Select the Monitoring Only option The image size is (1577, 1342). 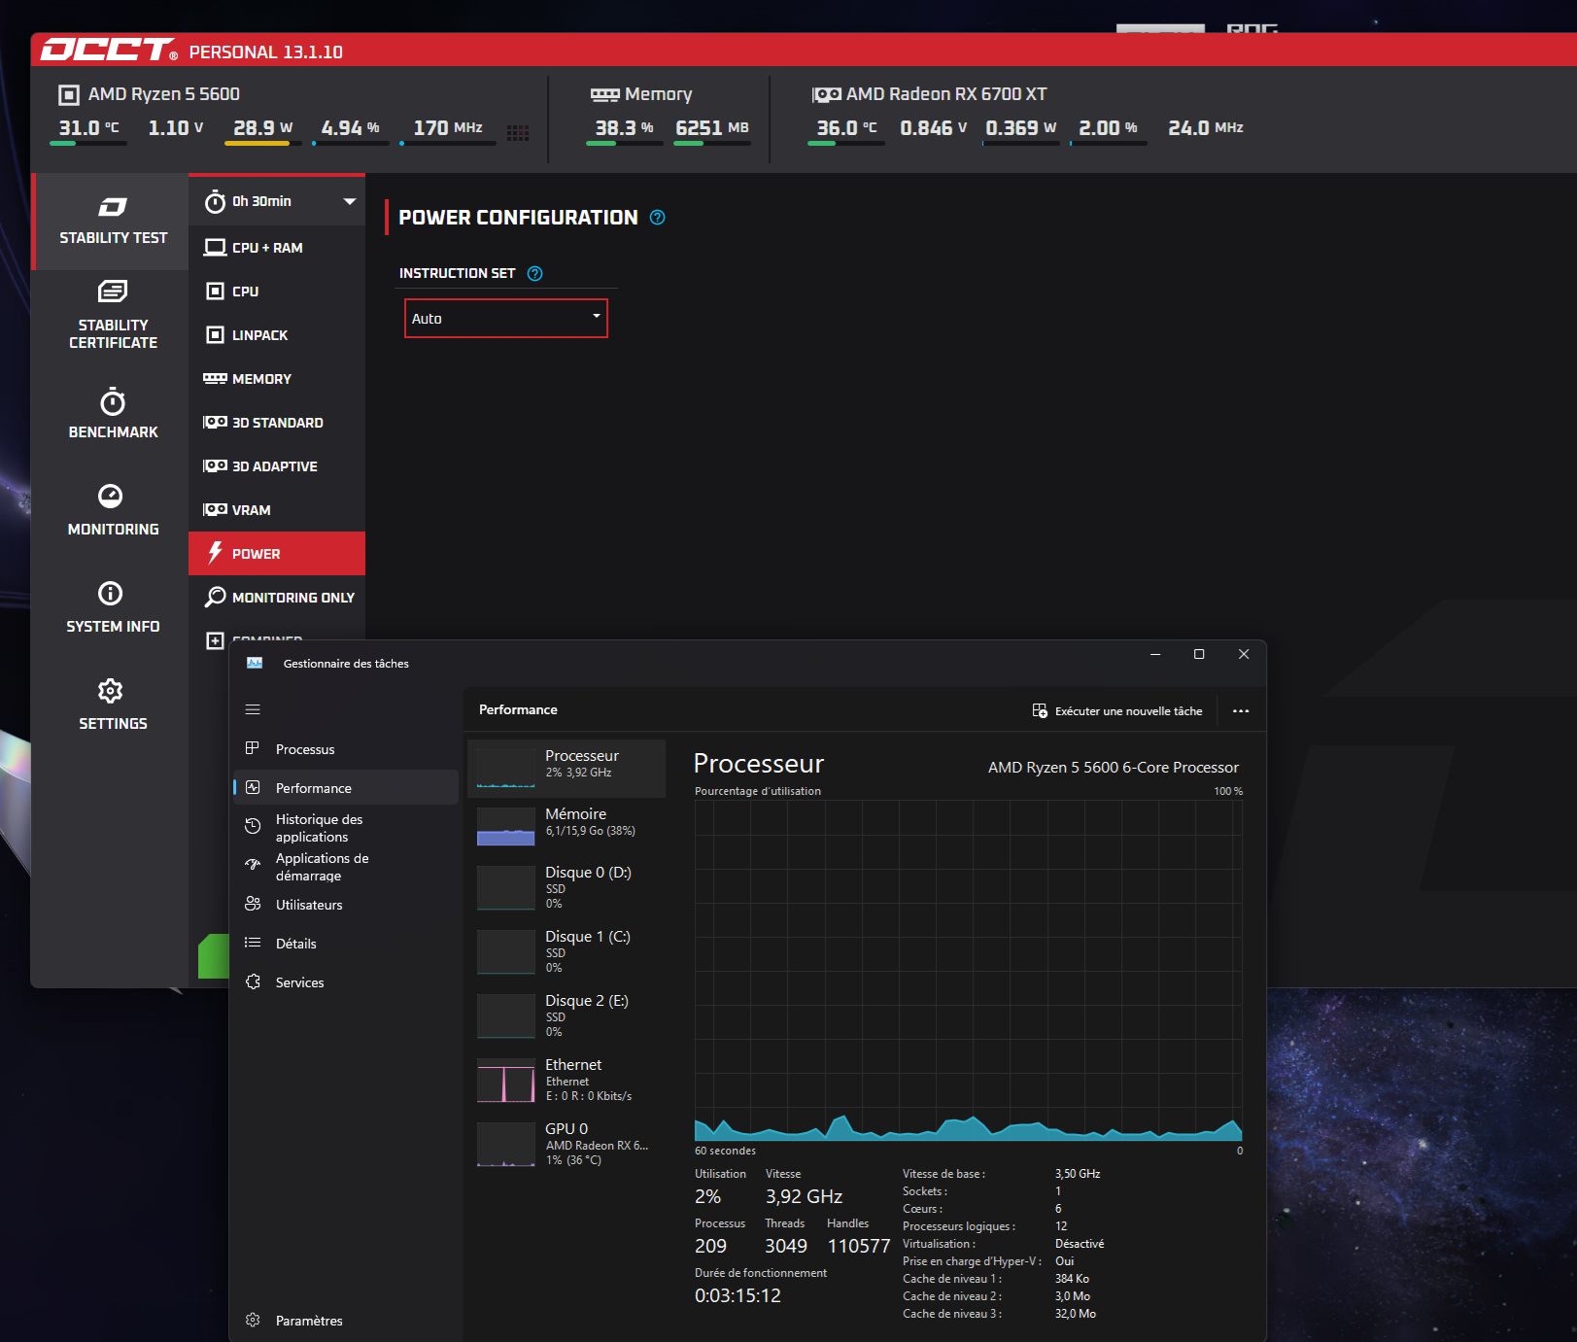[x=277, y=598]
